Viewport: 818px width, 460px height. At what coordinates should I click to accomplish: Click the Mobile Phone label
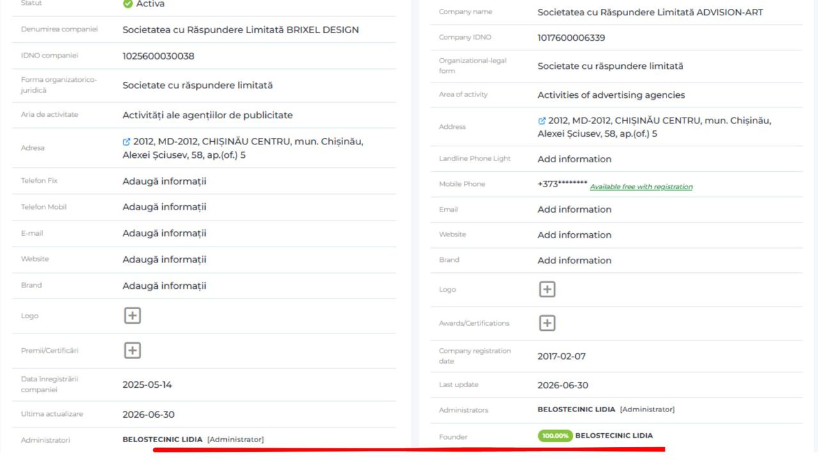pyautogui.click(x=462, y=184)
